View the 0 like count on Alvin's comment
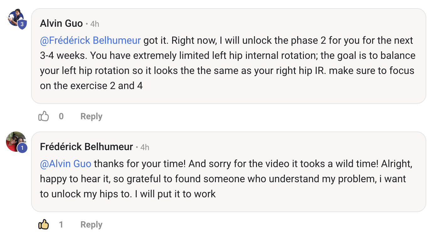The width and height of the screenshot is (436, 236). coord(61,116)
